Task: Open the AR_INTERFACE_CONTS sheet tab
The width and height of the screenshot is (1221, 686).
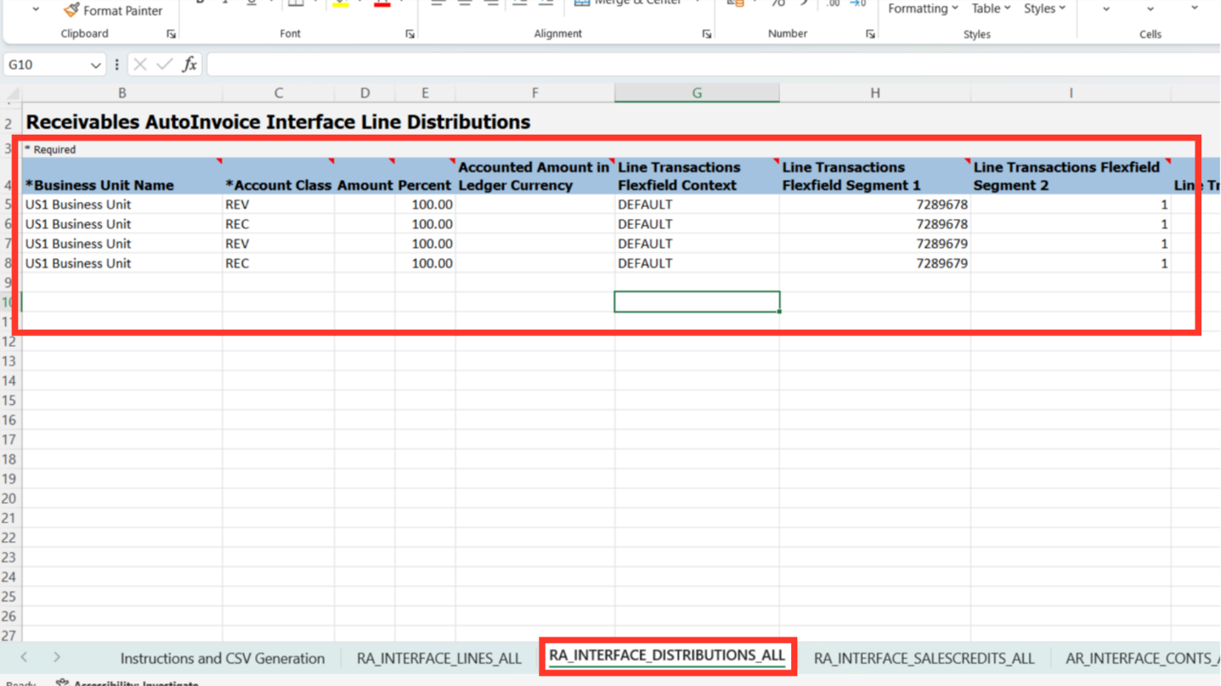Action: [x=1143, y=658]
